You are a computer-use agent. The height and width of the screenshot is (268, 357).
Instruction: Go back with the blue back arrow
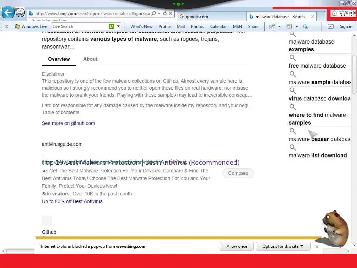(x=8, y=12)
